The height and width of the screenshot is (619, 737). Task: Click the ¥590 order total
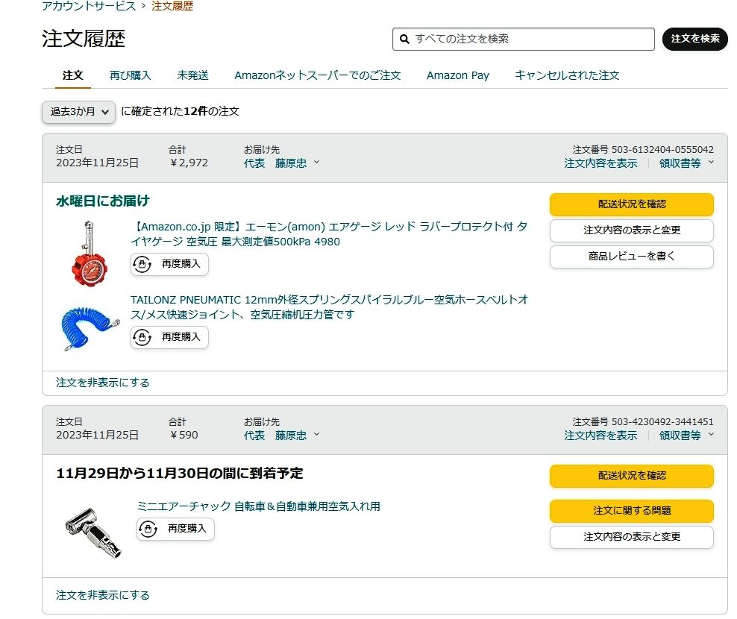[x=184, y=436]
